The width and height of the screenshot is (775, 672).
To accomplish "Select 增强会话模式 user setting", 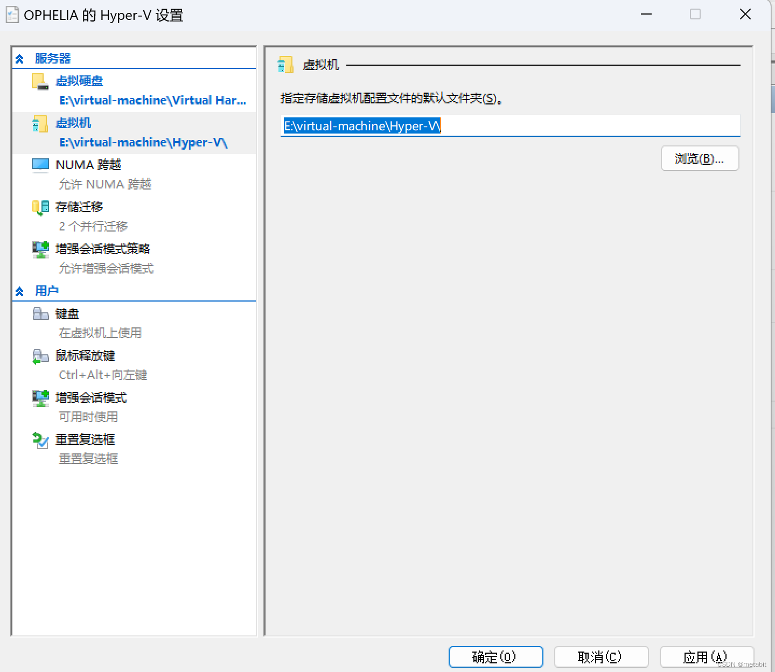I will pyautogui.click(x=91, y=397).
